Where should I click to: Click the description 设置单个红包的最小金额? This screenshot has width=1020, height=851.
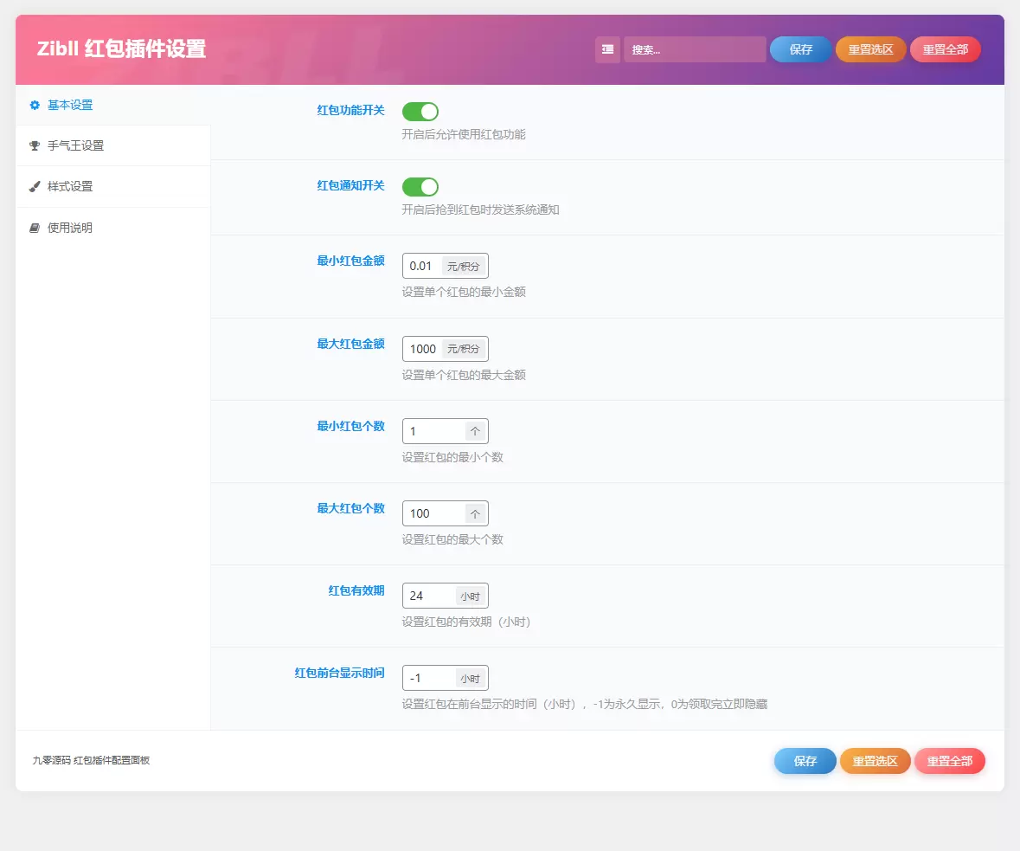pyautogui.click(x=464, y=292)
